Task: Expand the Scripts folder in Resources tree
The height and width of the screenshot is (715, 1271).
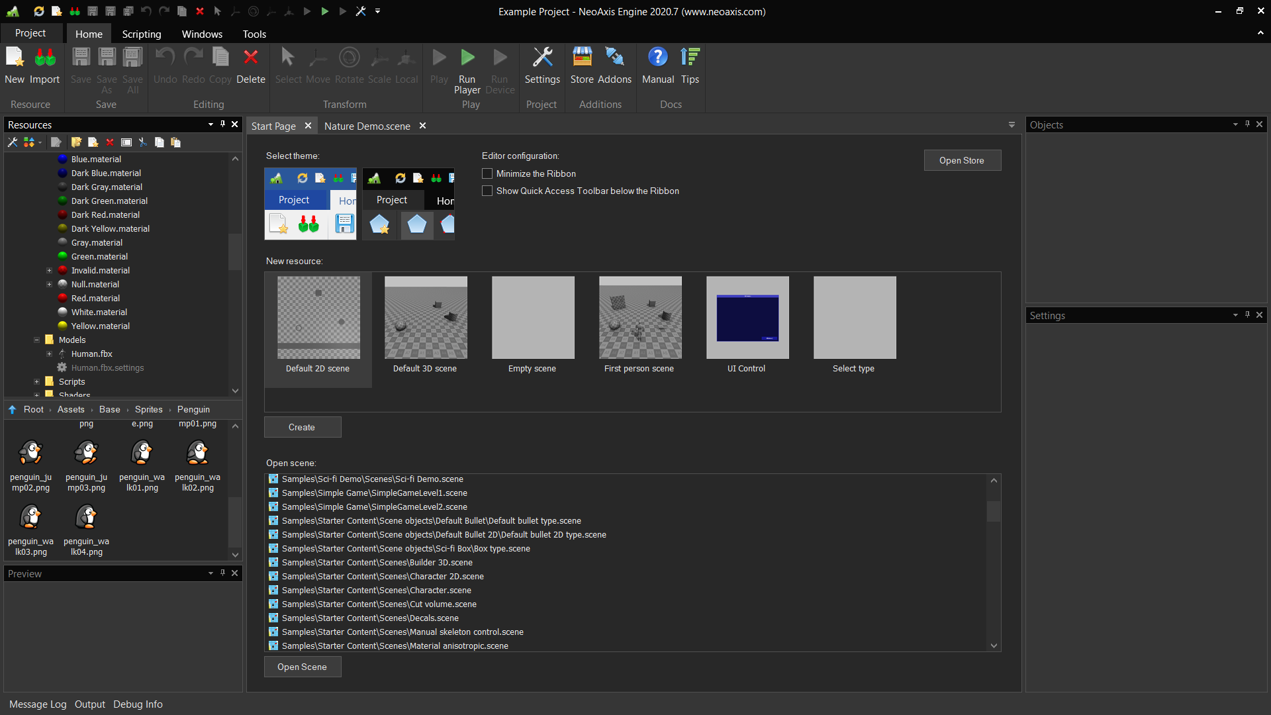Action: coord(37,381)
